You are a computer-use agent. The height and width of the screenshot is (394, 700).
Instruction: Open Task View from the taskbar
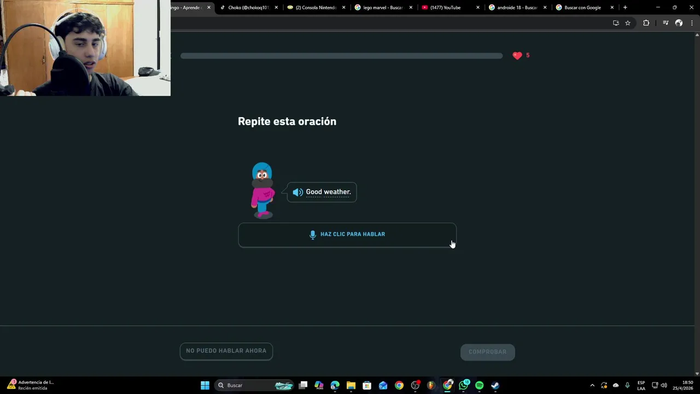pyautogui.click(x=304, y=385)
